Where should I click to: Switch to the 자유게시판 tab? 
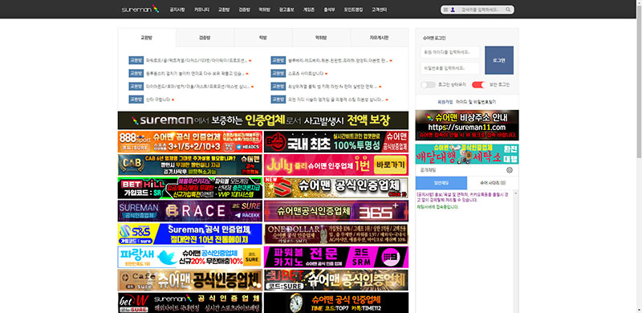pyautogui.click(x=379, y=38)
